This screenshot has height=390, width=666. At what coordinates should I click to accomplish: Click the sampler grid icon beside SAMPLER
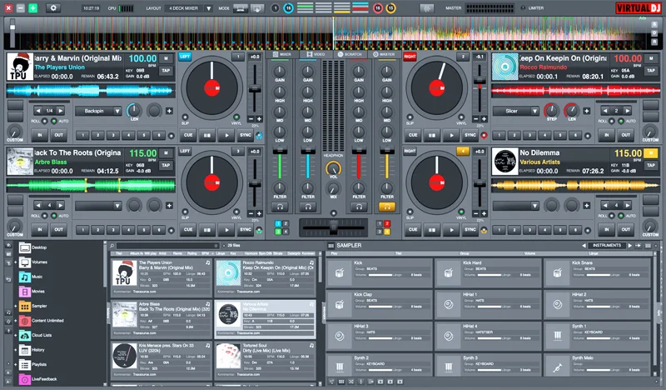(331, 246)
